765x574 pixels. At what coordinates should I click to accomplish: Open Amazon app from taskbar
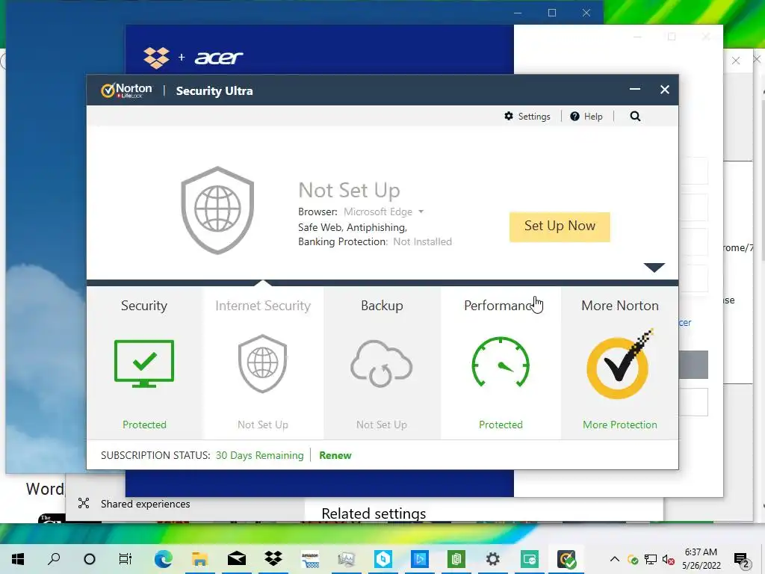click(310, 559)
